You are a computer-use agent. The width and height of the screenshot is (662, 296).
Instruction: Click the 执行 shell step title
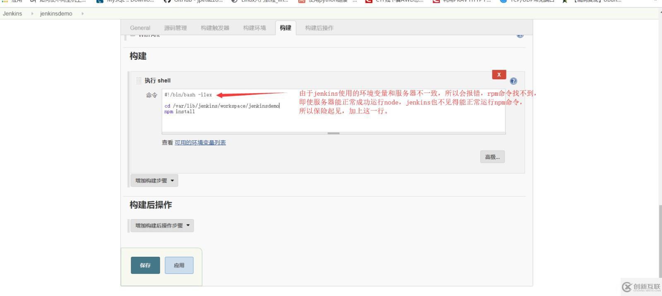pyautogui.click(x=157, y=81)
